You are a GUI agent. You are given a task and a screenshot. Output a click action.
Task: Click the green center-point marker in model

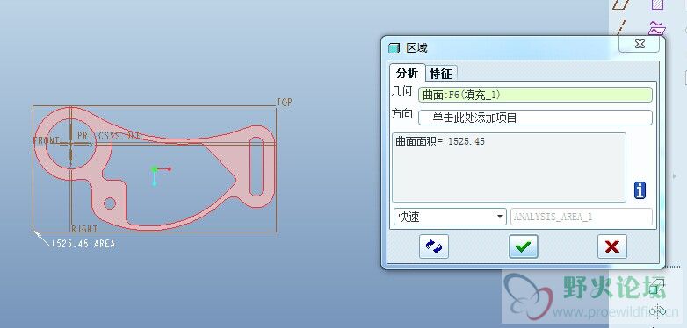[x=155, y=168]
